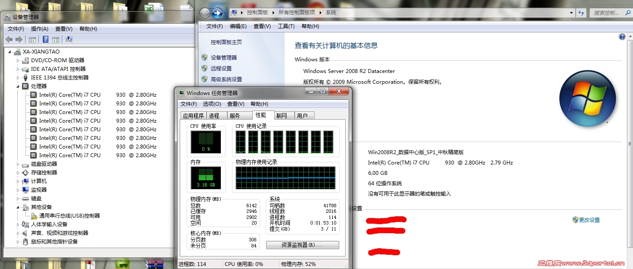The height and width of the screenshot is (269, 633).
Task: Open 工具(T) menu in System window
Action: (x=286, y=26)
